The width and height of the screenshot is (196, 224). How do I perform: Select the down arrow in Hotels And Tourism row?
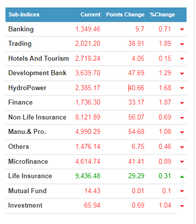pos(182,59)
